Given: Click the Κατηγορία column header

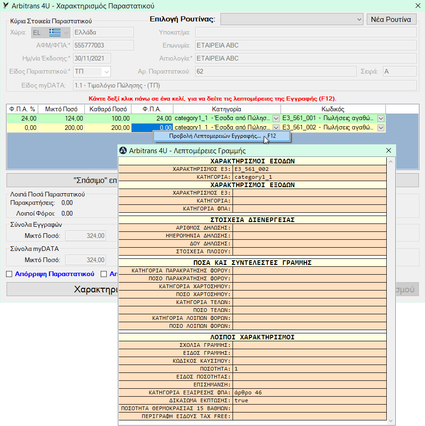Looking at the screenshot, I should point(227,109).
